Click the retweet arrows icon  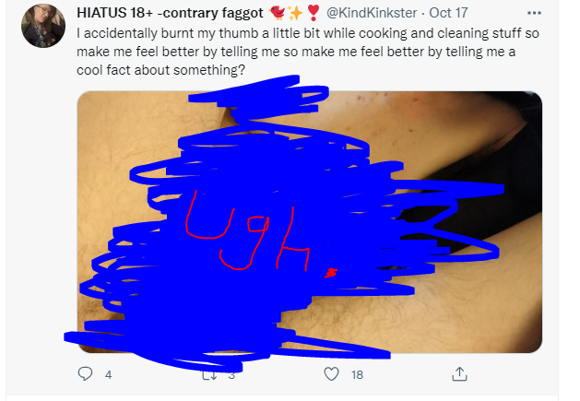coord(210,375)
